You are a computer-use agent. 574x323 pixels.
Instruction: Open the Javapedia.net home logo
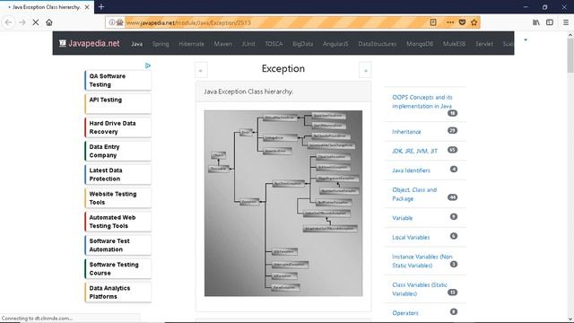click(90, 43)
